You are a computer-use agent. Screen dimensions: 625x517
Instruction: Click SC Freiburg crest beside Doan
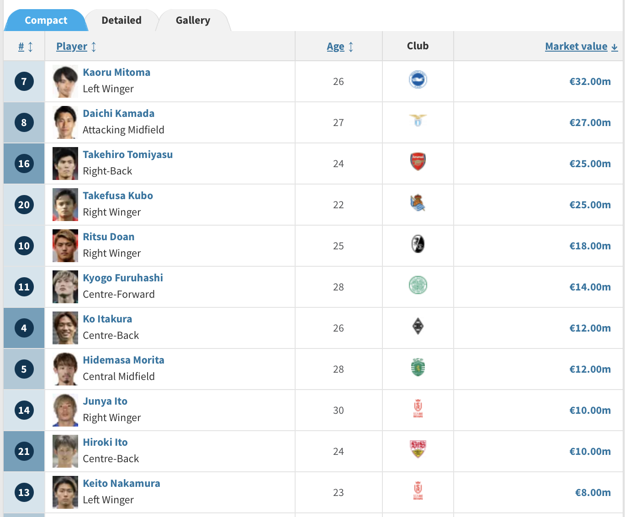418,244
